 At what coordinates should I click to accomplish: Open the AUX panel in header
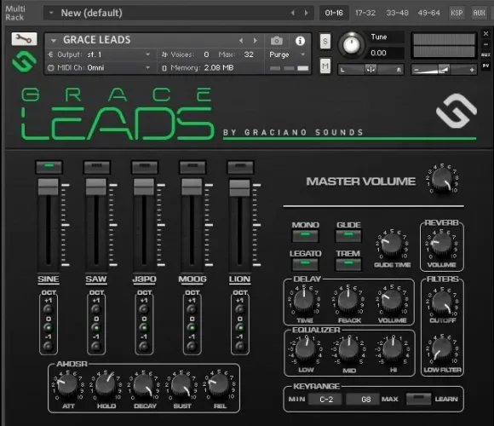coord(479,13)
